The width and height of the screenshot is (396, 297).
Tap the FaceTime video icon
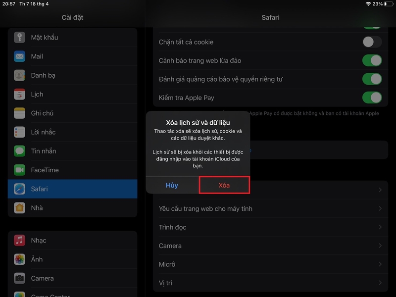pyautogui.click(x=19, y=170)
